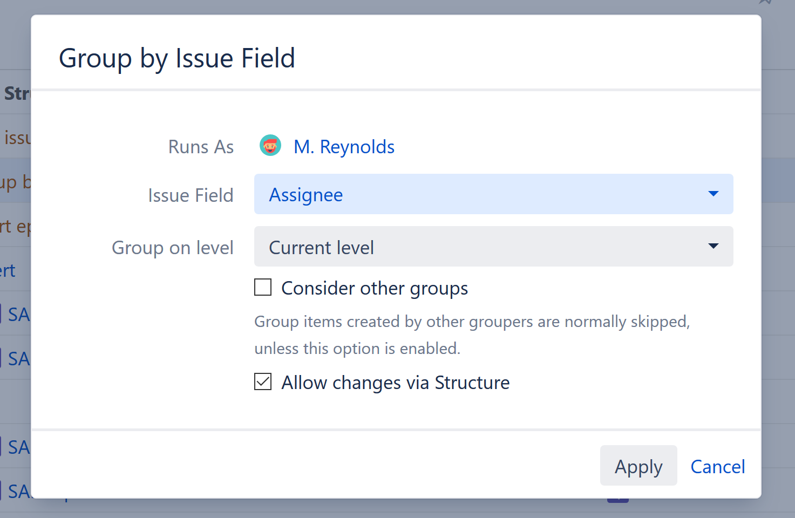Image resolution: width=795 pixels, height=518 pixels.
Task: Click the Issue Field label
Action: coord(191,195)
